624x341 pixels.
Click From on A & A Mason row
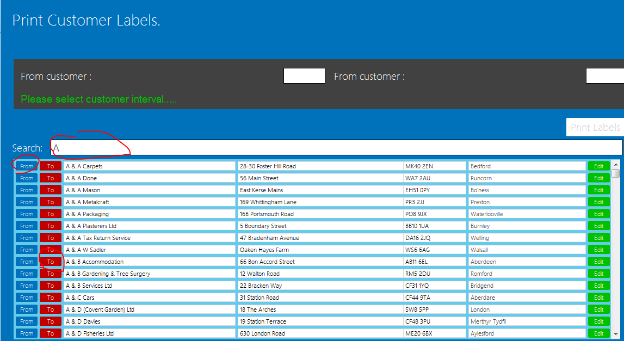[27, 190]
